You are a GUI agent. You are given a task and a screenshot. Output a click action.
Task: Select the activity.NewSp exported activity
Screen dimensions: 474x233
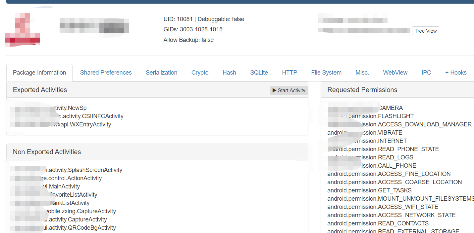pyautogui.click(x=48, y=108)
